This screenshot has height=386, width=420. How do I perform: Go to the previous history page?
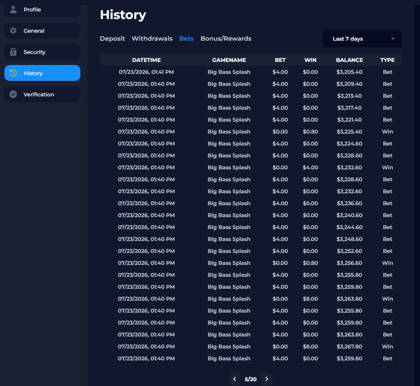[x=235, y=379]
